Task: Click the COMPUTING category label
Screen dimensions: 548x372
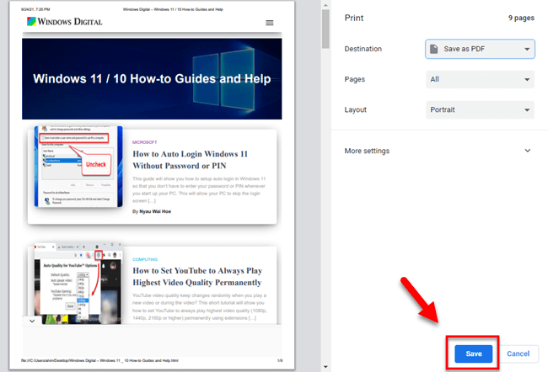Action: point(145,259)
